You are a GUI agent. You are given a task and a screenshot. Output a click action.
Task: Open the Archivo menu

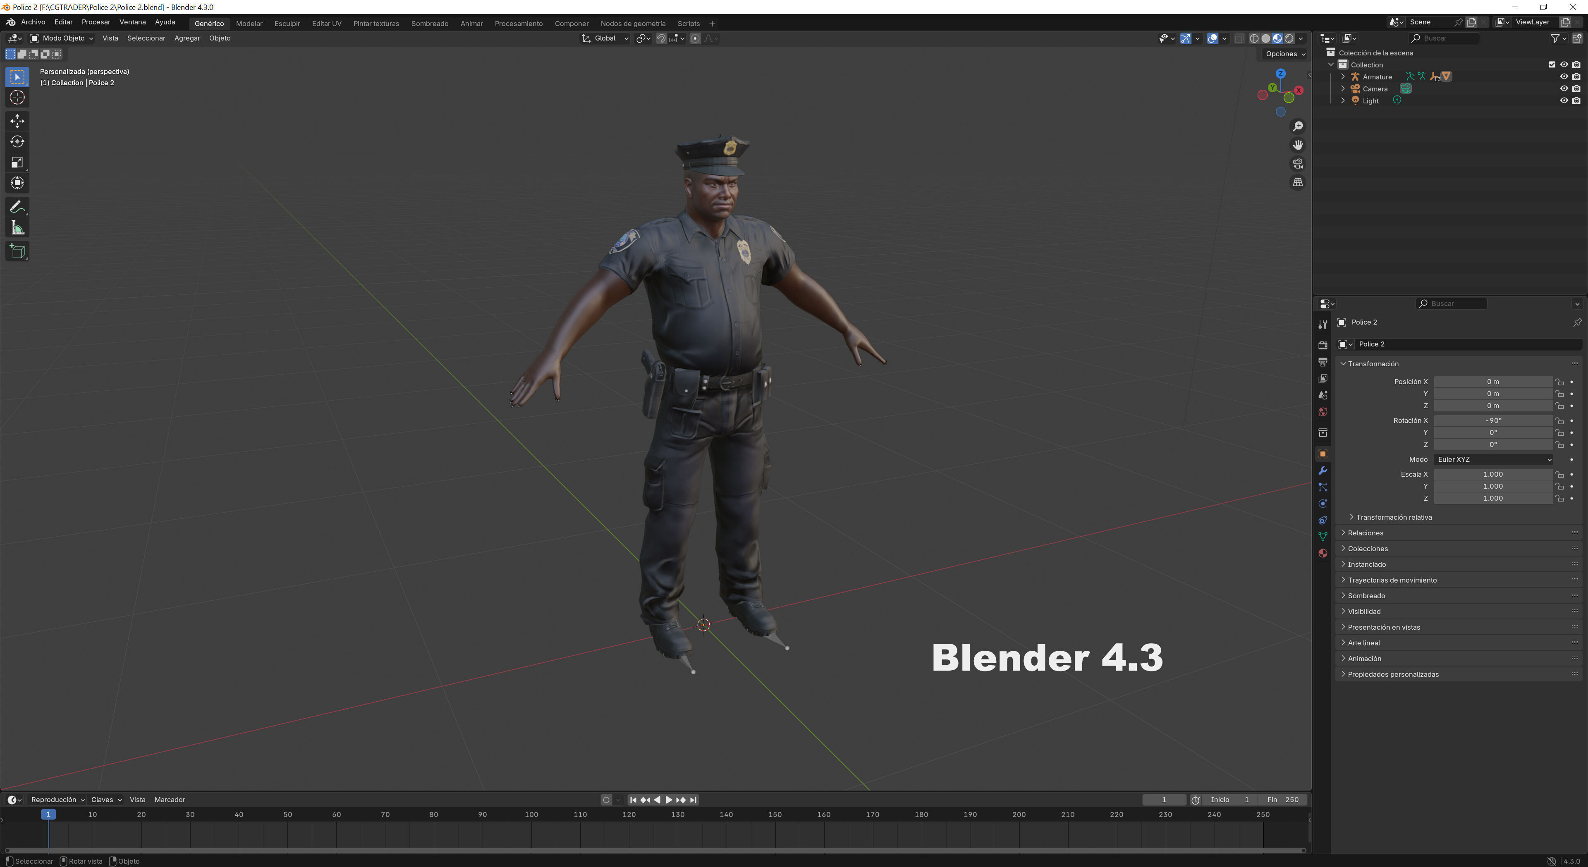point(33,22)
